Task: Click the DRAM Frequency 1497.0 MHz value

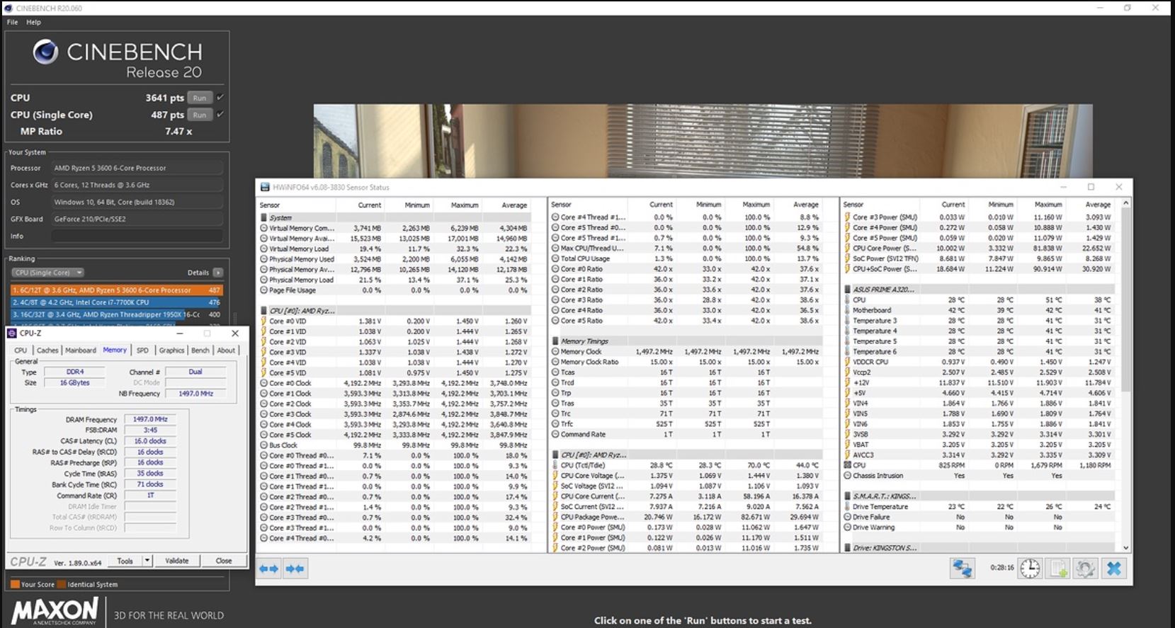Action: (x=150, y=419)
